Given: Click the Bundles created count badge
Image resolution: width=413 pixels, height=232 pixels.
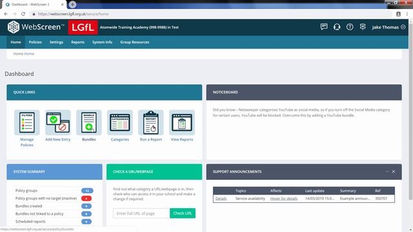Looking at the screenshot, I should (x=86, y=206).
